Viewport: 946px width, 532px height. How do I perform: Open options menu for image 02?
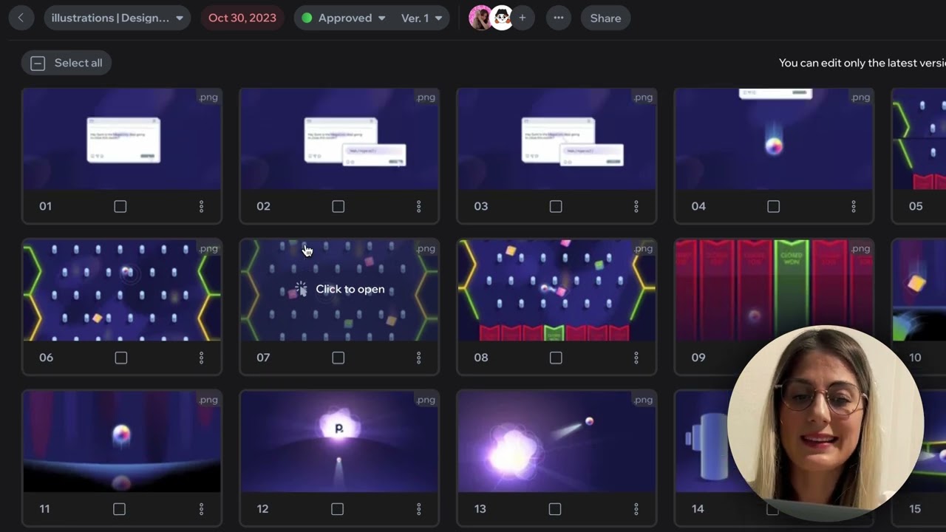[x=418, y=206]
